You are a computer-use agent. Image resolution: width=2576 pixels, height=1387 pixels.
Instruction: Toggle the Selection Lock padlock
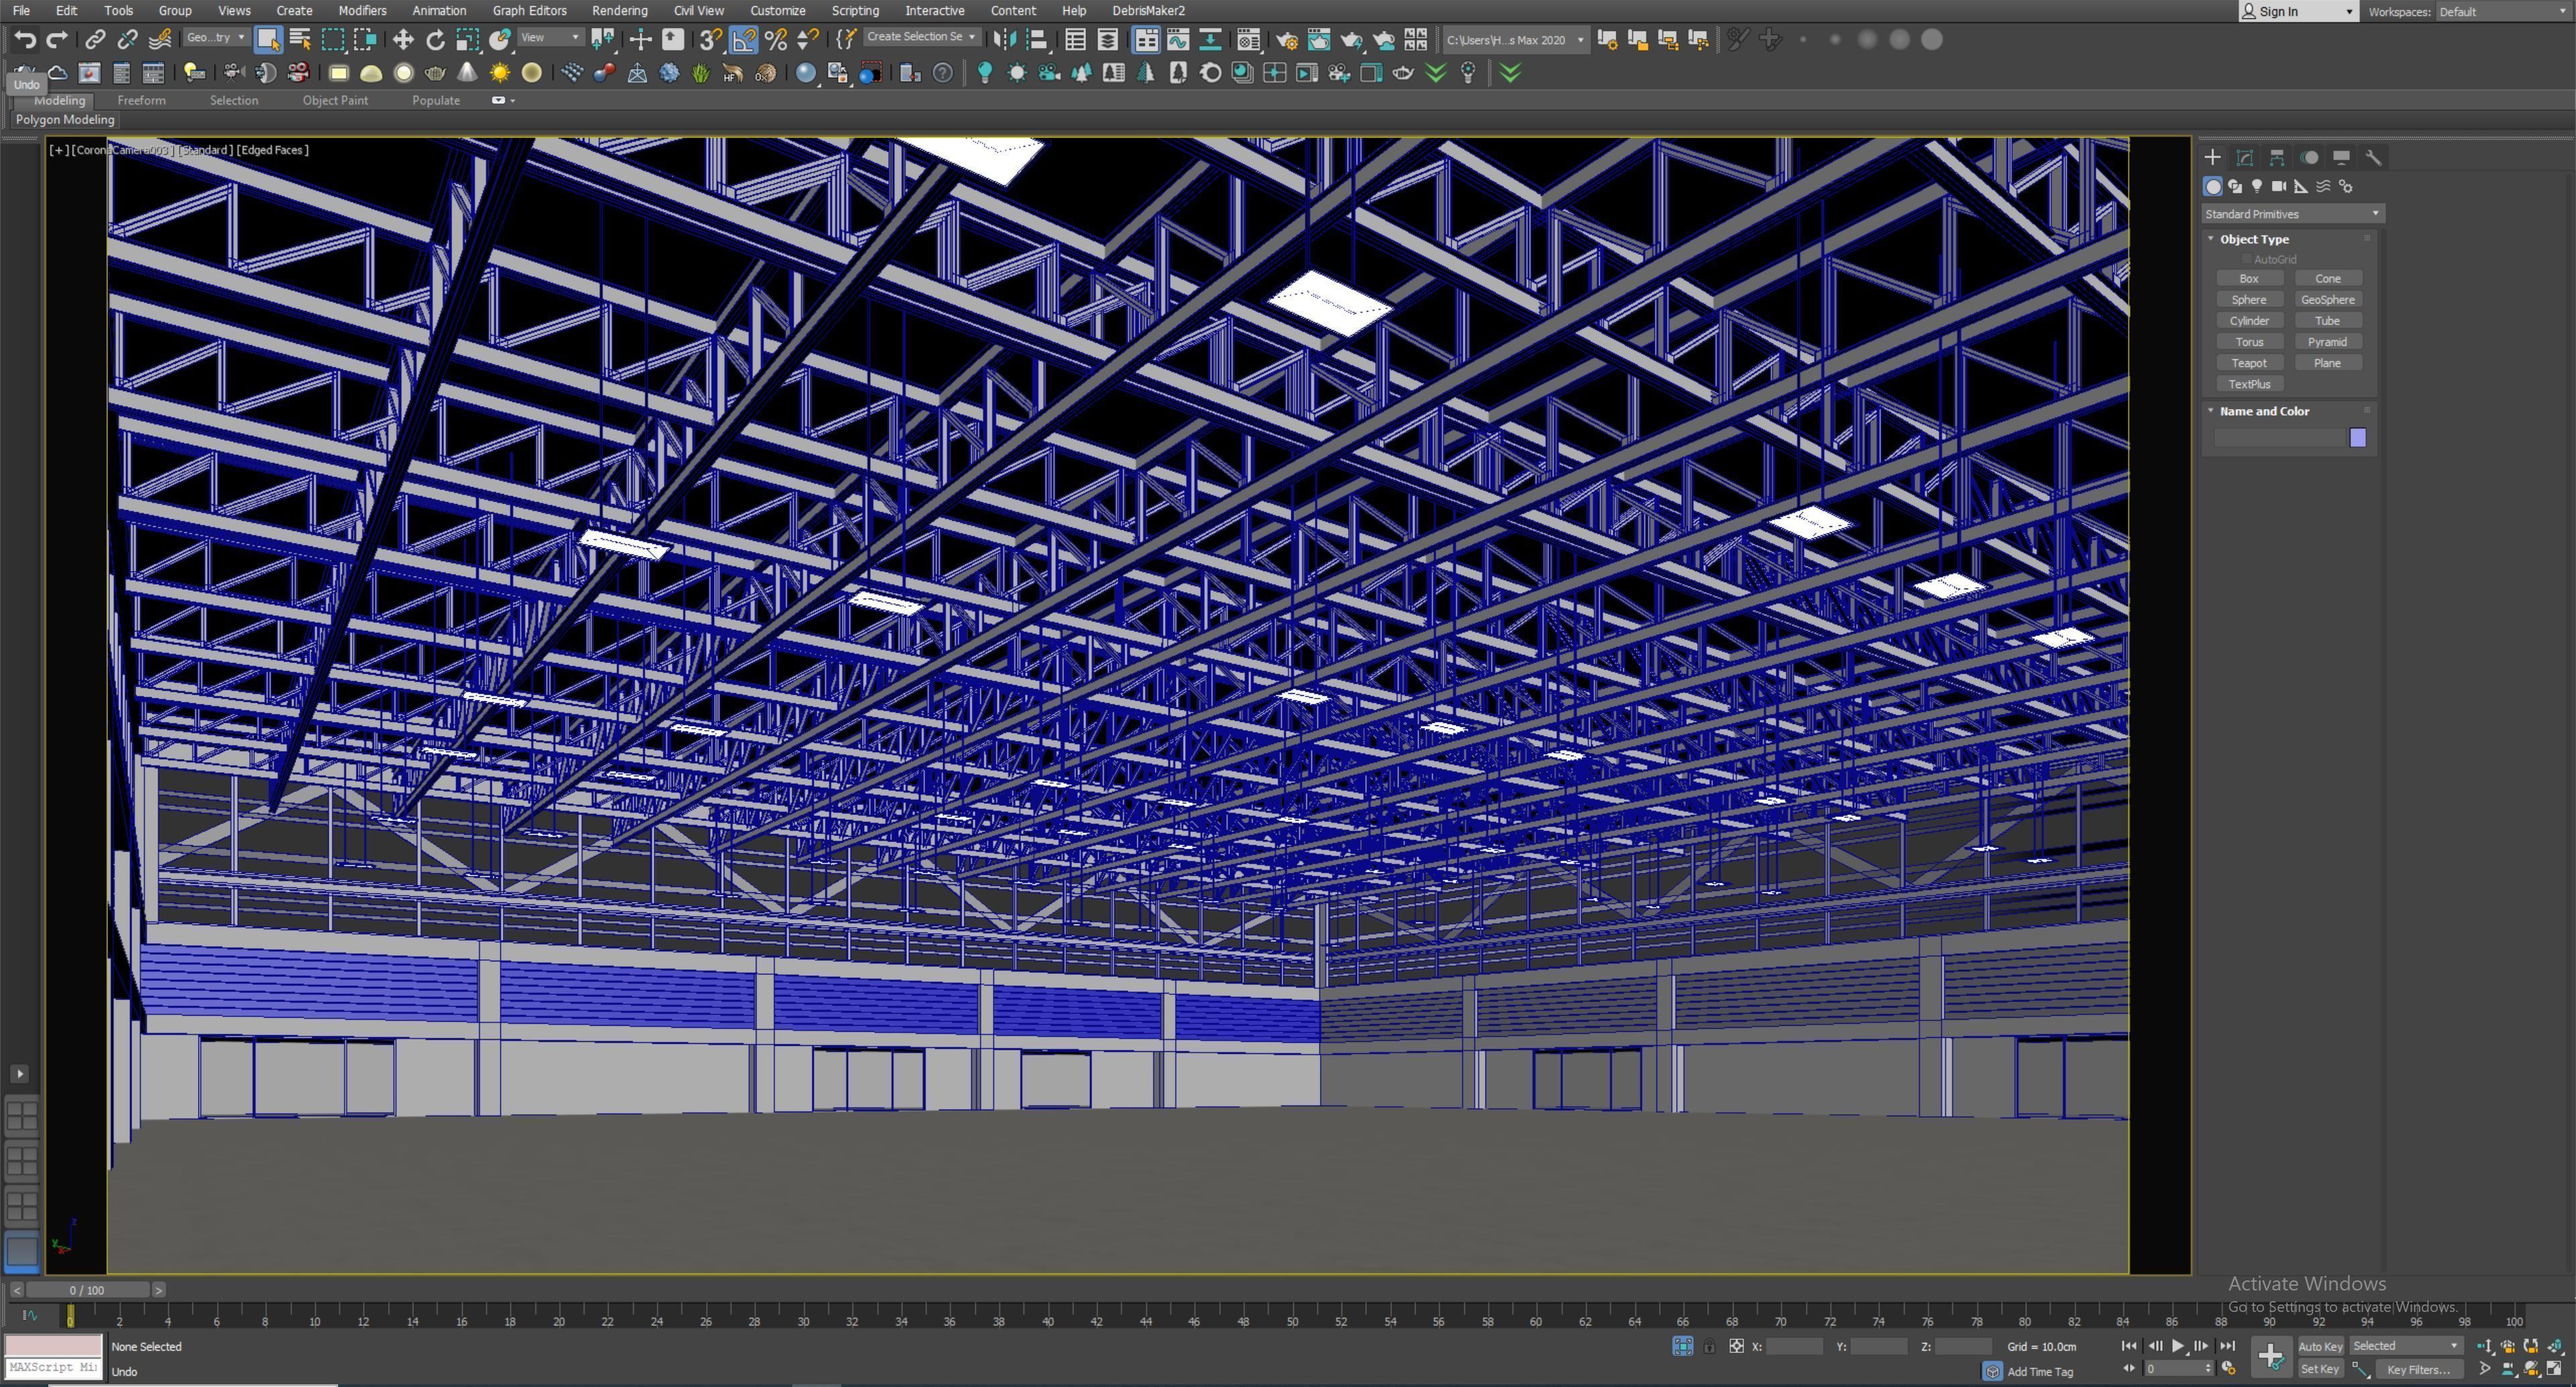(1710, 1347)
